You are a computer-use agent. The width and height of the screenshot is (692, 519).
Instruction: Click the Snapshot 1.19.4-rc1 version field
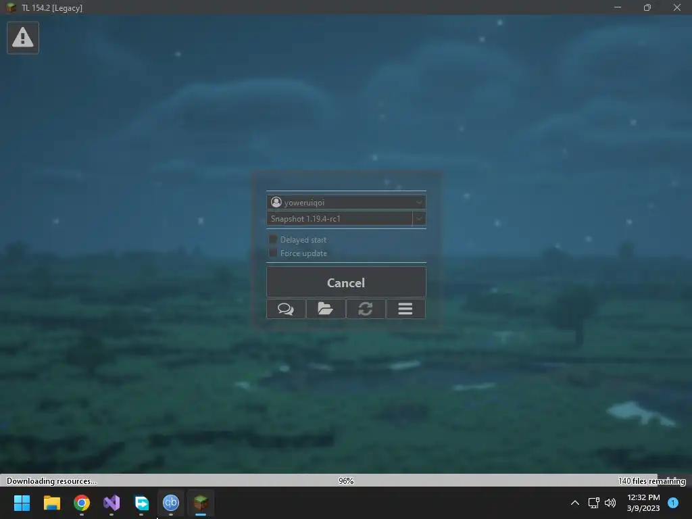pos(340,218)
